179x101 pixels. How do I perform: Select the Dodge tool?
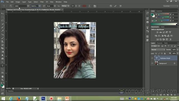click(x=3, y=59)
